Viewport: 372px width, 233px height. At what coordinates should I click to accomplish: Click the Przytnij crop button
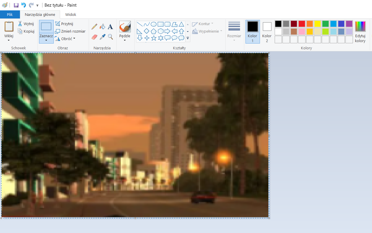point(64,24)
